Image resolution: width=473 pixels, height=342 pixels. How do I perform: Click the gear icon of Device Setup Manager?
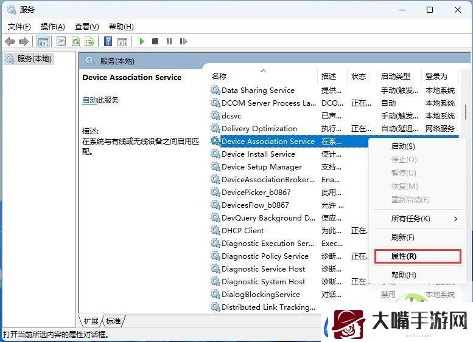click(215, 166)
